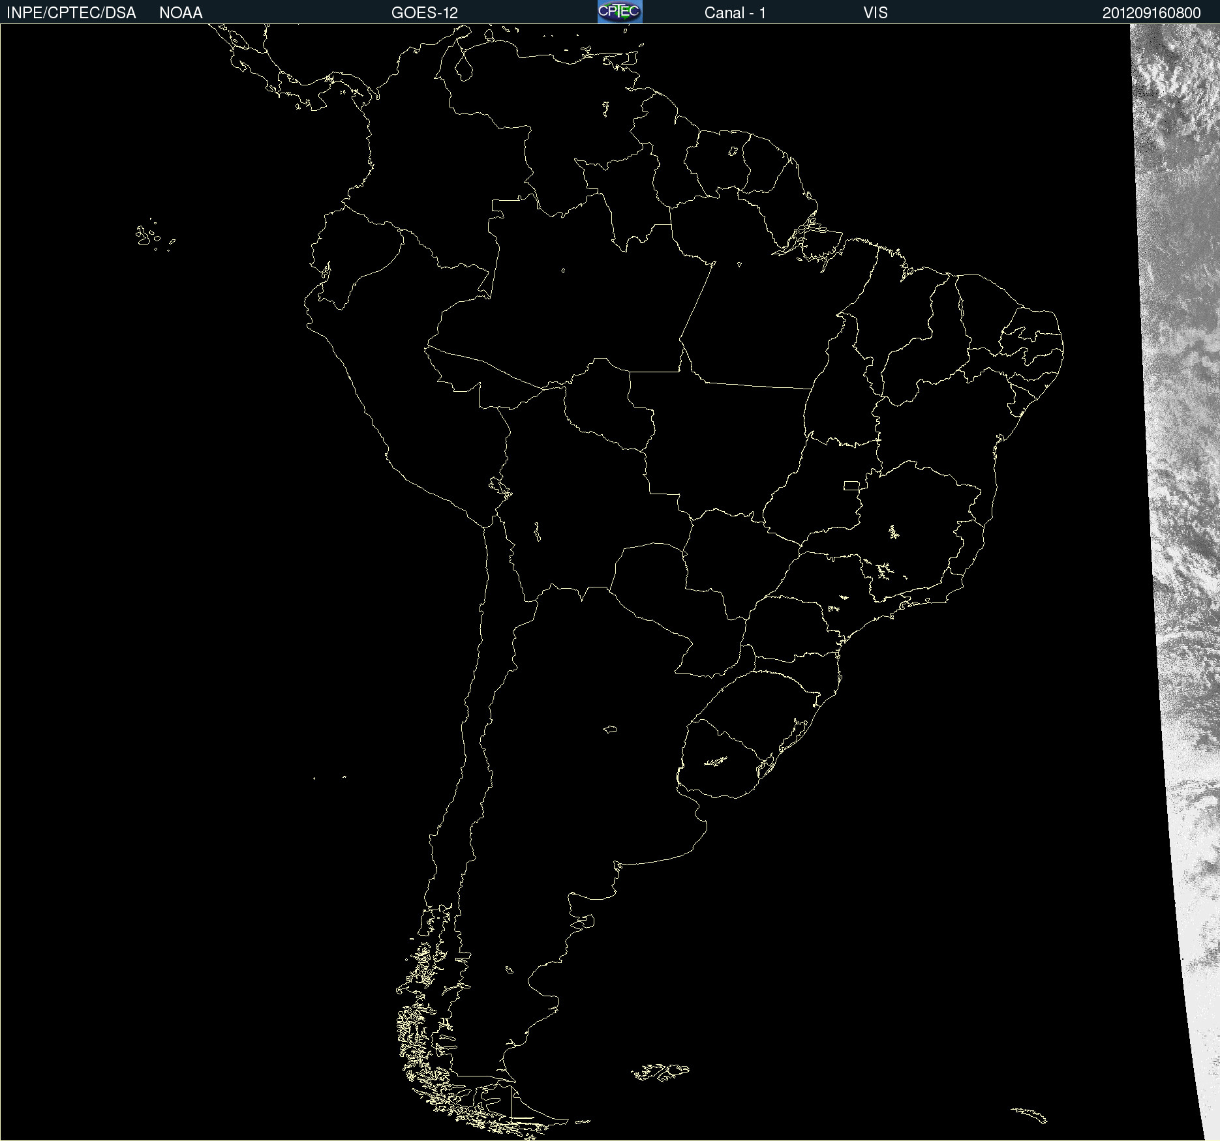Click the 201209160800 timestamp
Image resolution: width=1220 pixels, height=1141 pixels.
(x=1151, y=13)
